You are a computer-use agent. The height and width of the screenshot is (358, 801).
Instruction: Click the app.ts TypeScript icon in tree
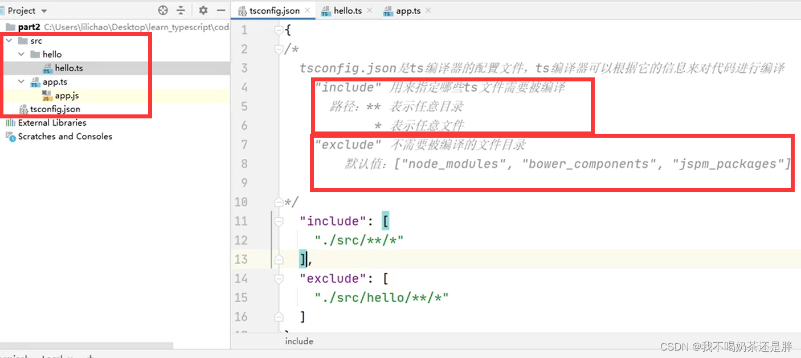[x=35, y=81]
